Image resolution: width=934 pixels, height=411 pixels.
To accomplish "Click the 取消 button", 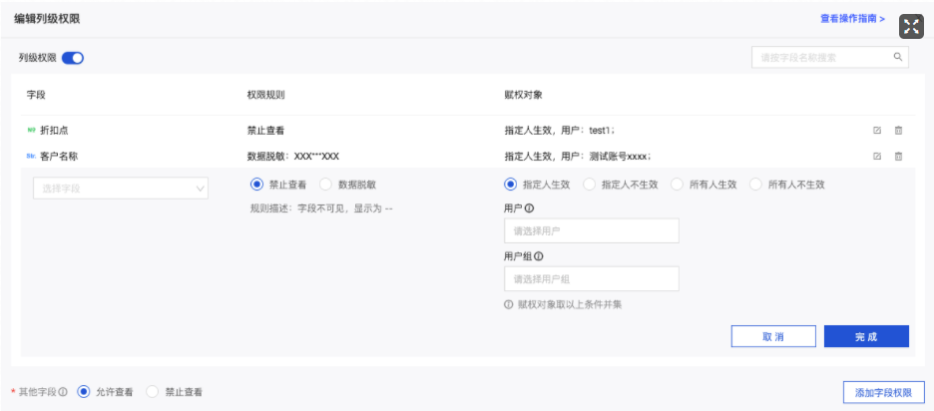I will 773,336.
